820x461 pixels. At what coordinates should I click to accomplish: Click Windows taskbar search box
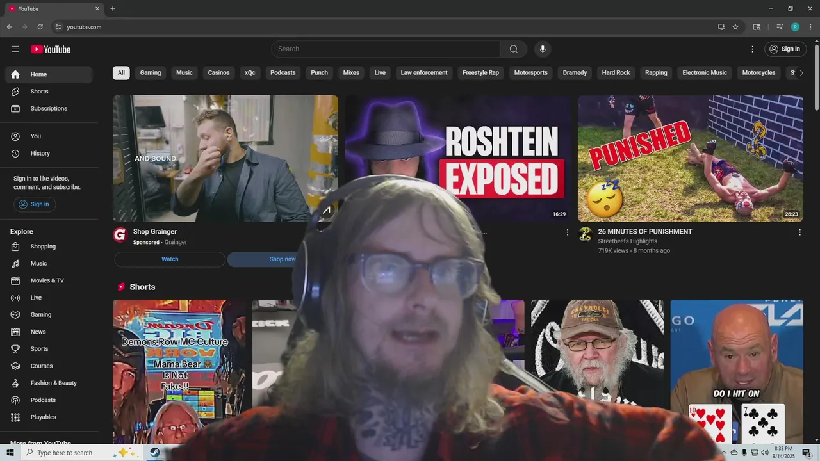click(x=83, y=453)
